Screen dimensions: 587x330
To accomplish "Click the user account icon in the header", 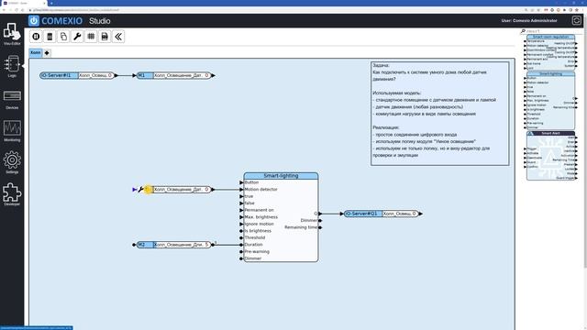I will 577,20.
